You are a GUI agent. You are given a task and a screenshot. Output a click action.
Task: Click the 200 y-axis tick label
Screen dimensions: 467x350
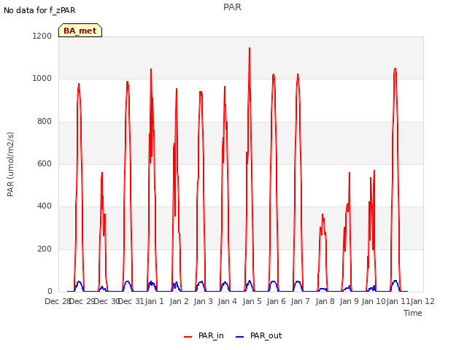45,249
